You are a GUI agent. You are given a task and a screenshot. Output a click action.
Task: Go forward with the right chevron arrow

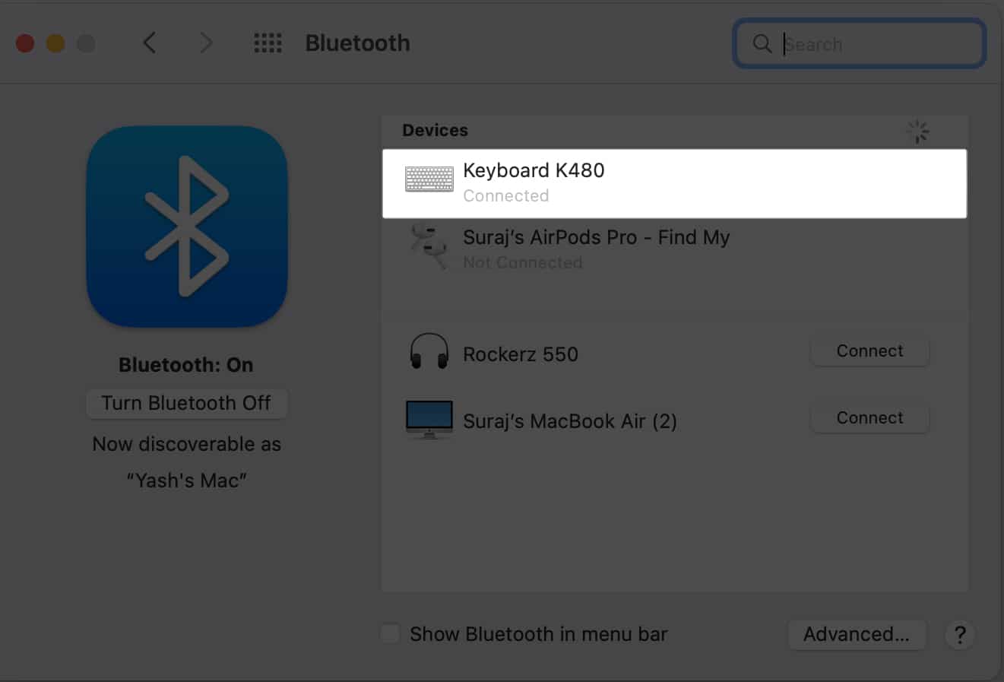pyautogui.click(x=206, y=43)
